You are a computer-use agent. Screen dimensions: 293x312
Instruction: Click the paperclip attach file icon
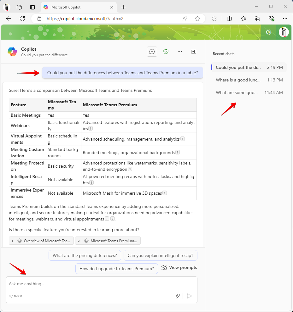[178, 296]
